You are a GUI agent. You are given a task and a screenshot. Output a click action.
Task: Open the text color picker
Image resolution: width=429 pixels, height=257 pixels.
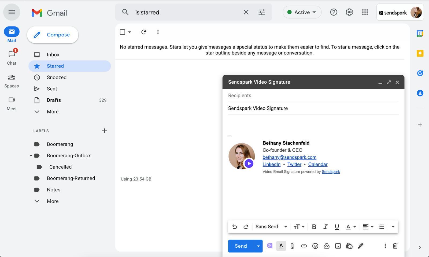351,227
